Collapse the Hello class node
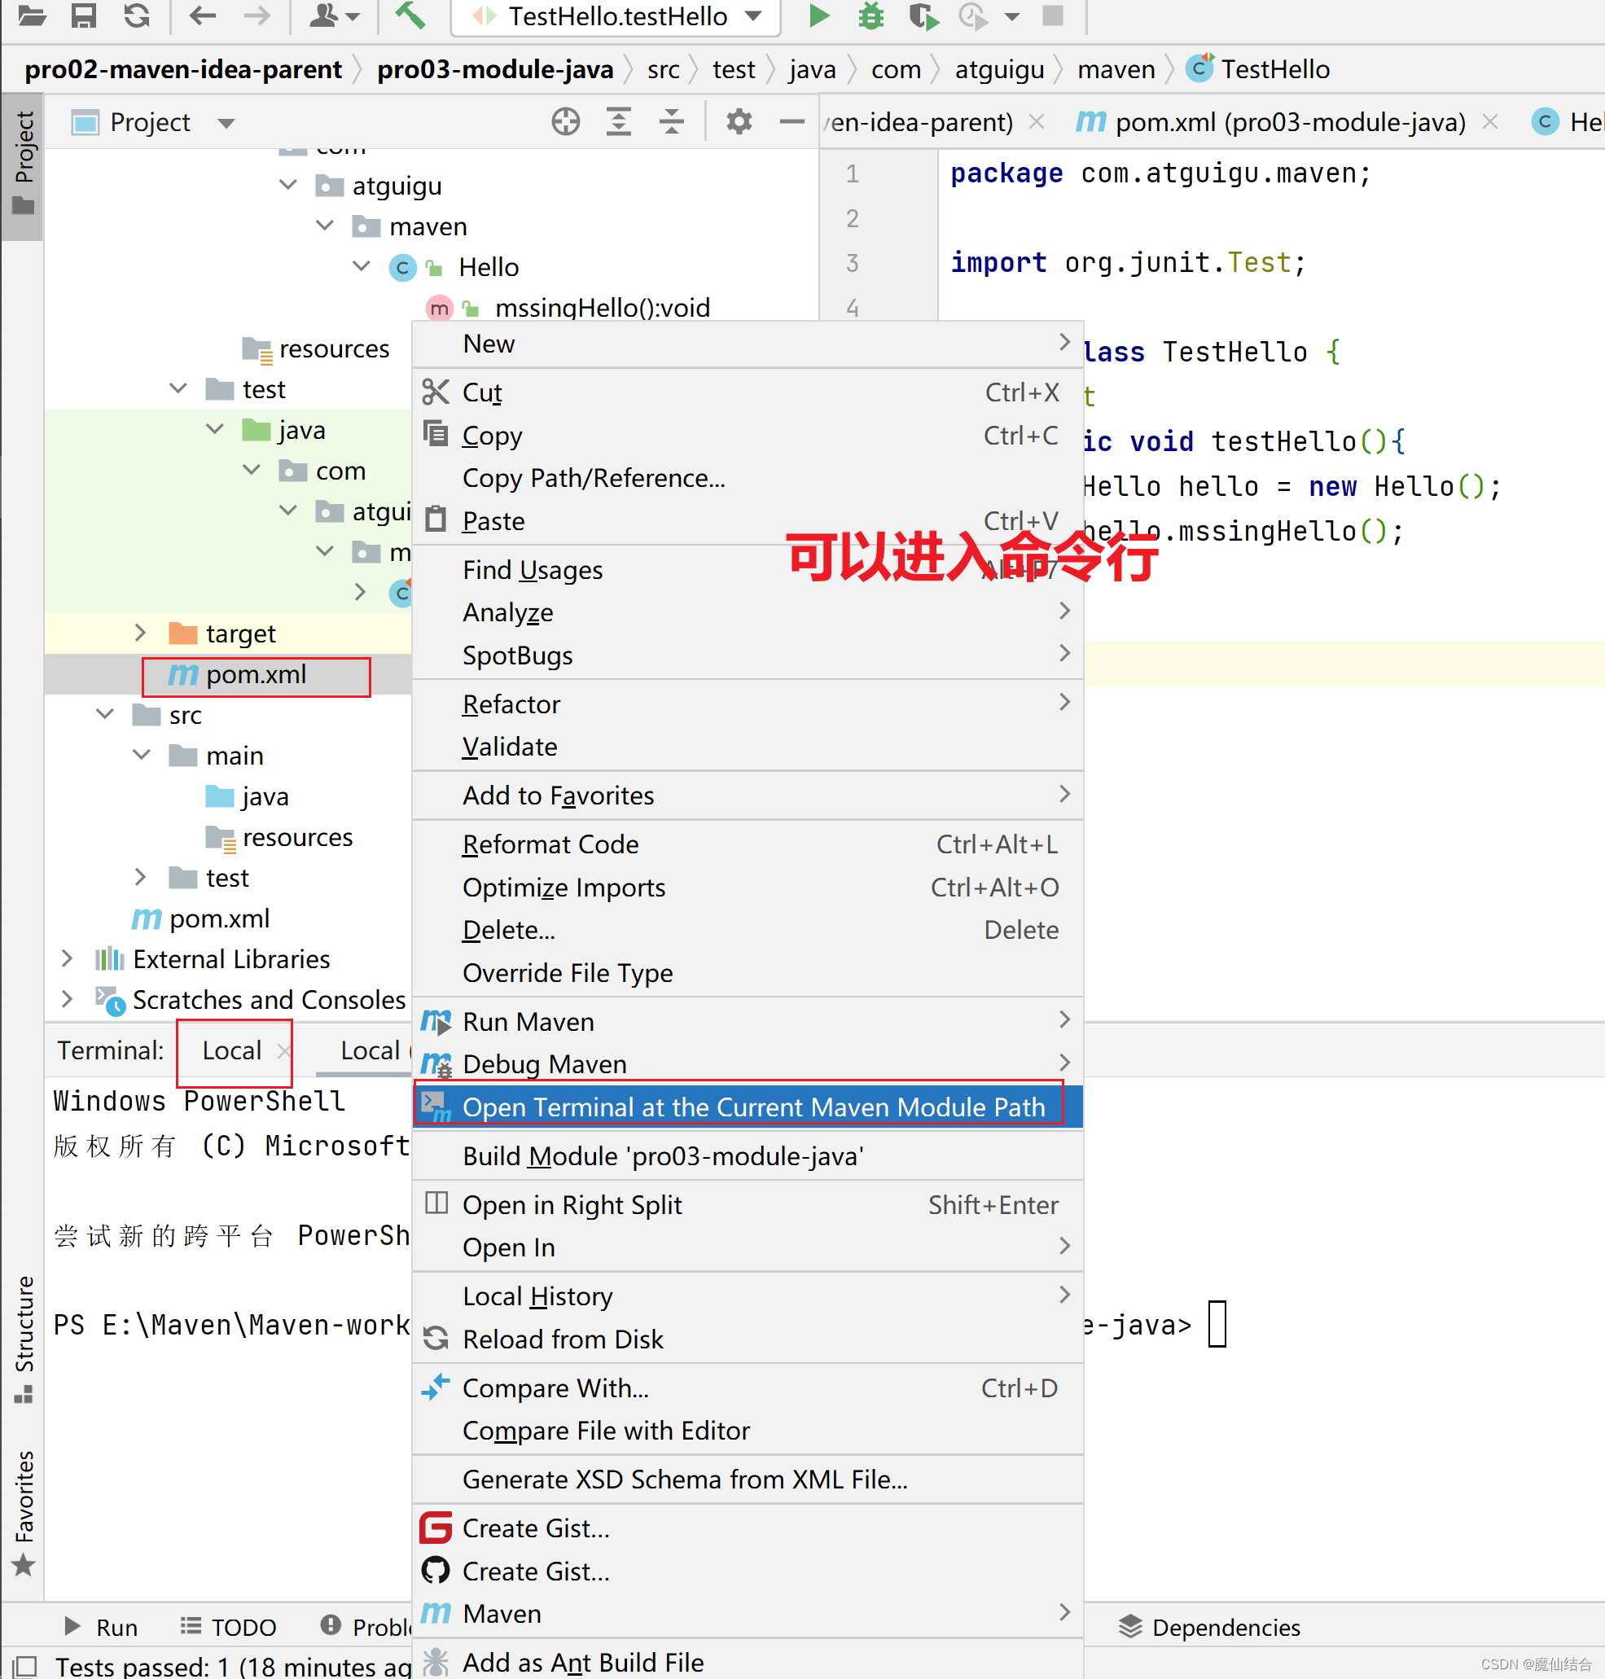The image size is (1605, 1679). tap(362, 266)
